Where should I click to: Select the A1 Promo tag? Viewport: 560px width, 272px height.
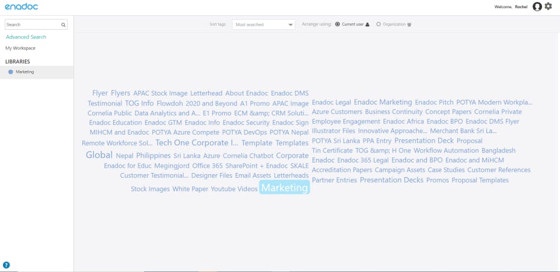[255, 103]
